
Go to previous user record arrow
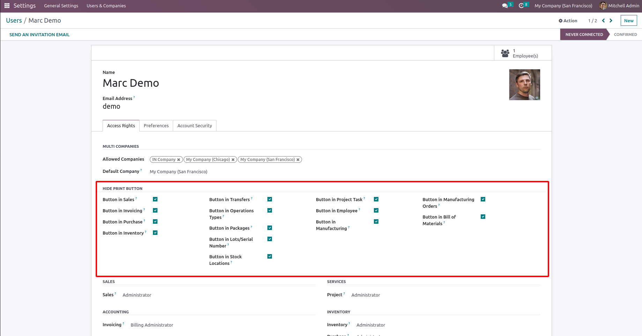pos(603,21)
